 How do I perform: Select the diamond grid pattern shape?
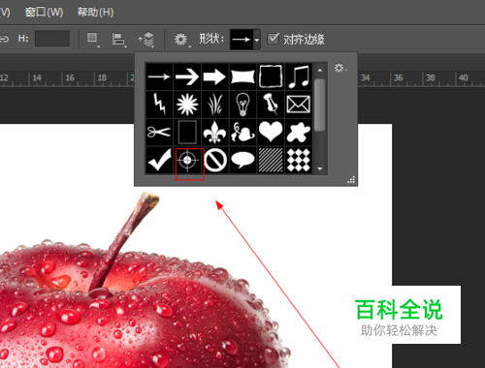tap(299, 160)
